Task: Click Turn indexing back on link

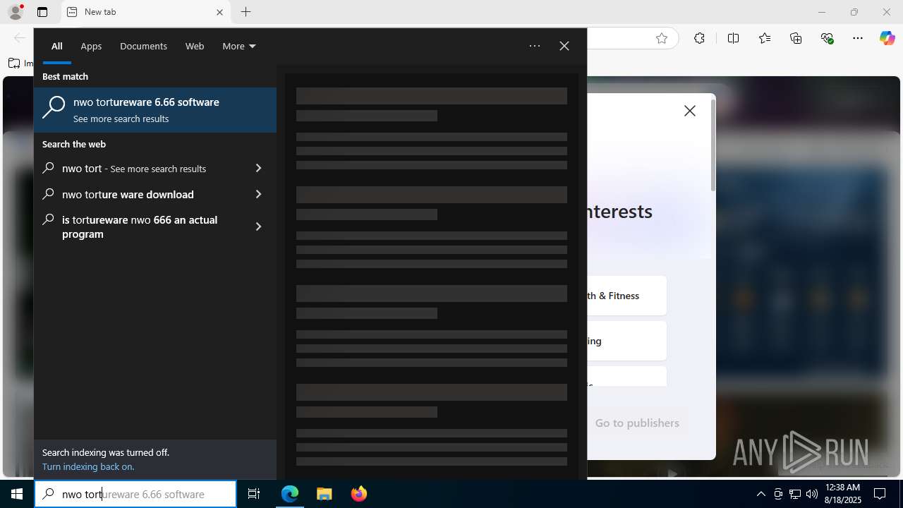Action: [x=88, y=466]
